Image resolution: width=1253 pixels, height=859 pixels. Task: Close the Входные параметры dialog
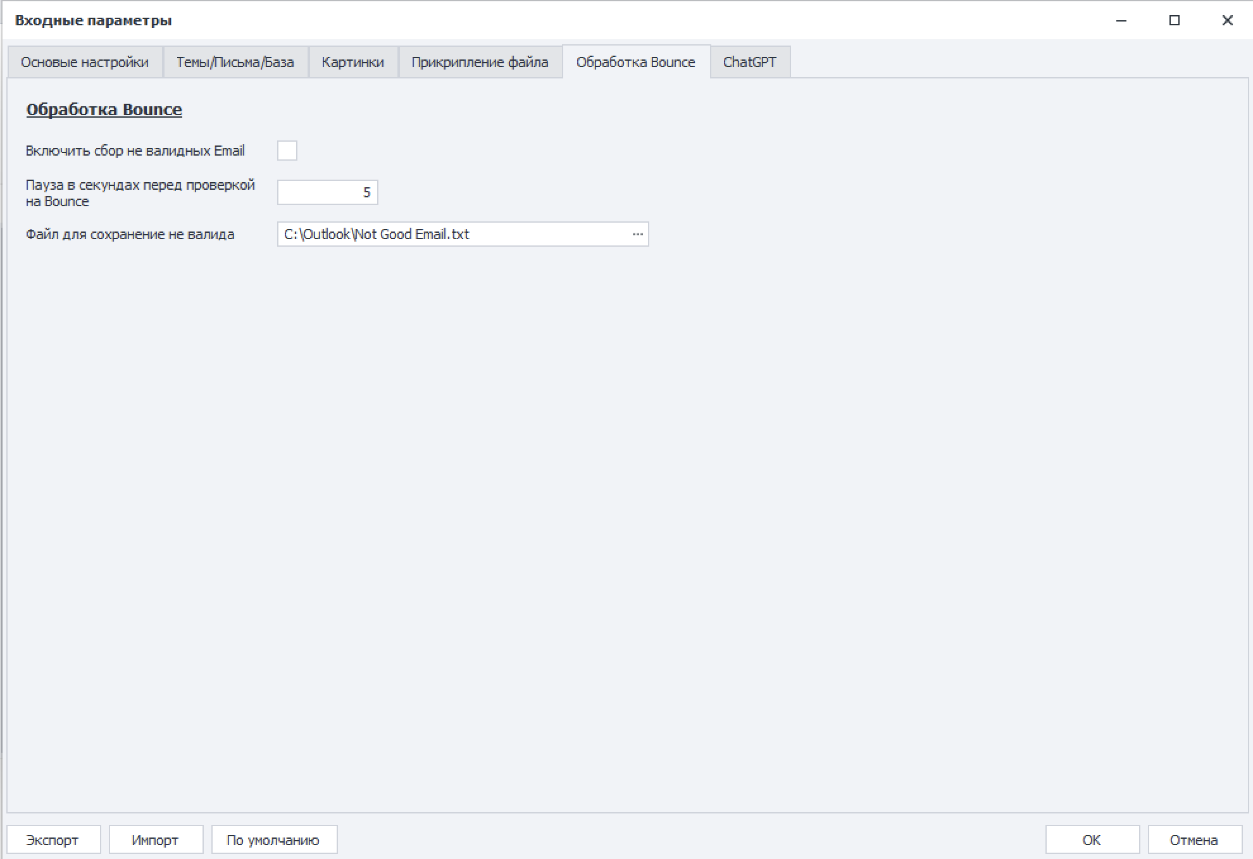coord(1227,20)
